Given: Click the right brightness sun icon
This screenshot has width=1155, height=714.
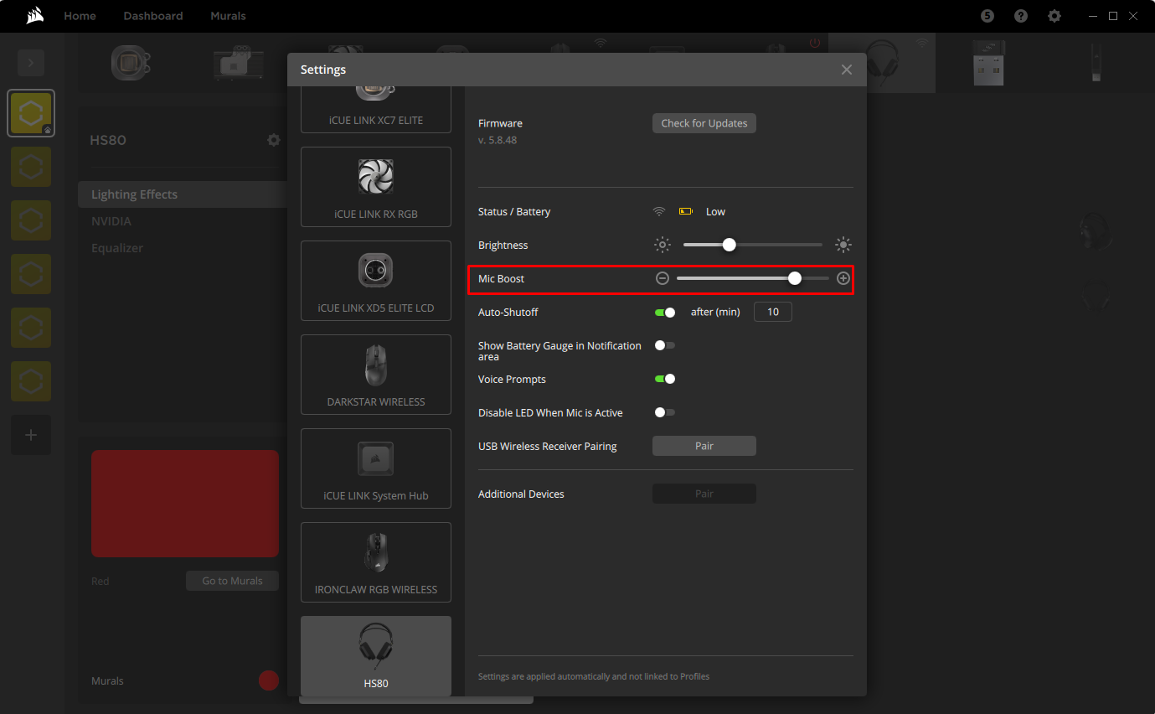Looking at the screenshot, I should pyautogui.click(x=843, y=244).
